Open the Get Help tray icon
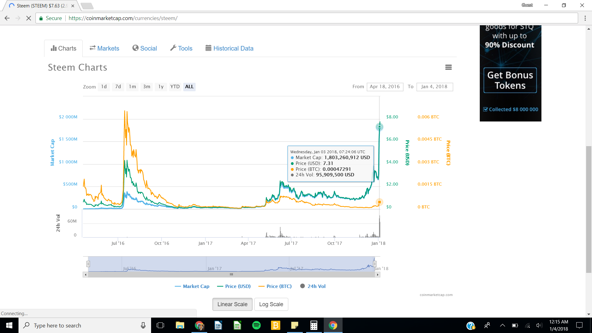592x333 pixels. click(471, 325)
